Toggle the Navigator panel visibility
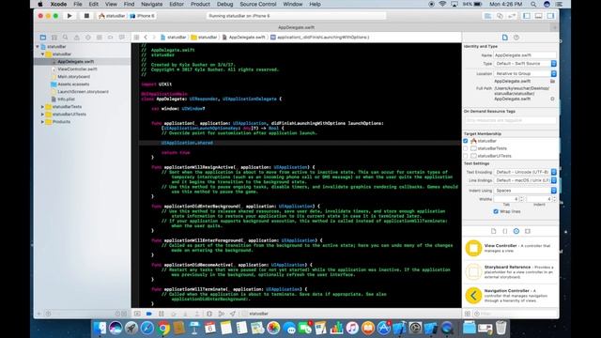The height and width of the screenshot is (338, 601). [x=527, y=16]
